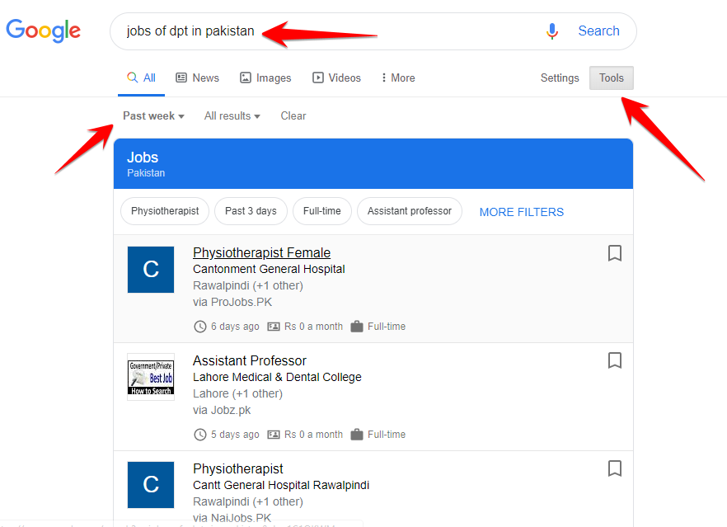Toggle the Tools button
This screenshot has height=527, width=727.
click(x=611, y=78)
